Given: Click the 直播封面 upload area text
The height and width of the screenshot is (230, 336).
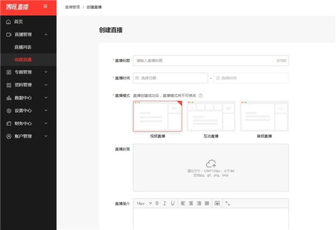Looking at the screenshot, I should pos(211,173).
